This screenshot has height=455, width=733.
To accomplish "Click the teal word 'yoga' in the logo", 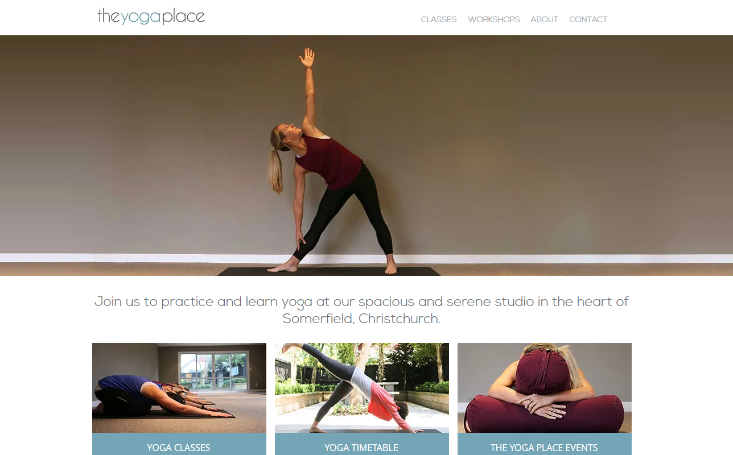I will pos(141,17).
